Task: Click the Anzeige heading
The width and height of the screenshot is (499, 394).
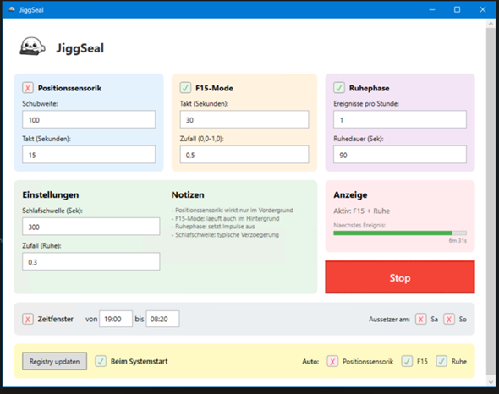Action: (350, 194)
